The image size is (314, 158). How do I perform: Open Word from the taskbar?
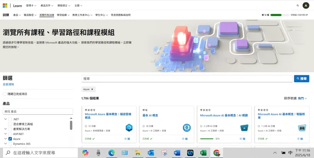[x=177, y=153]
